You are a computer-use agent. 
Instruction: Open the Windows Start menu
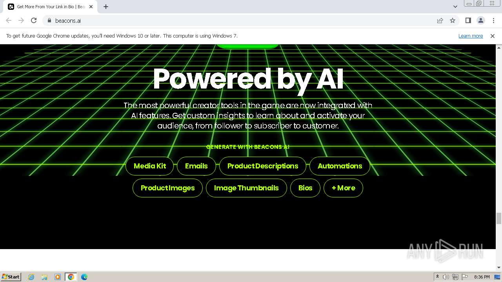(11, 277)
